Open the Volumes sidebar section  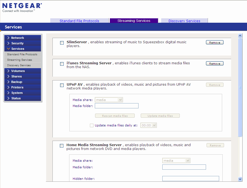(x=23, y=71)
